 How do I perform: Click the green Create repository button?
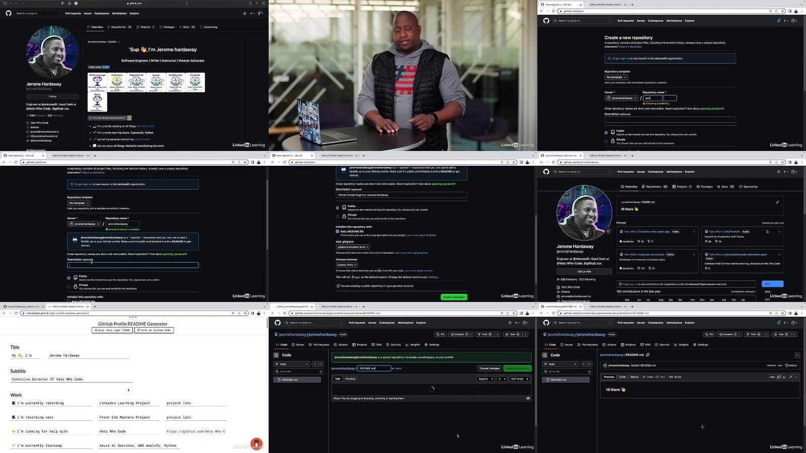[454, 297]
